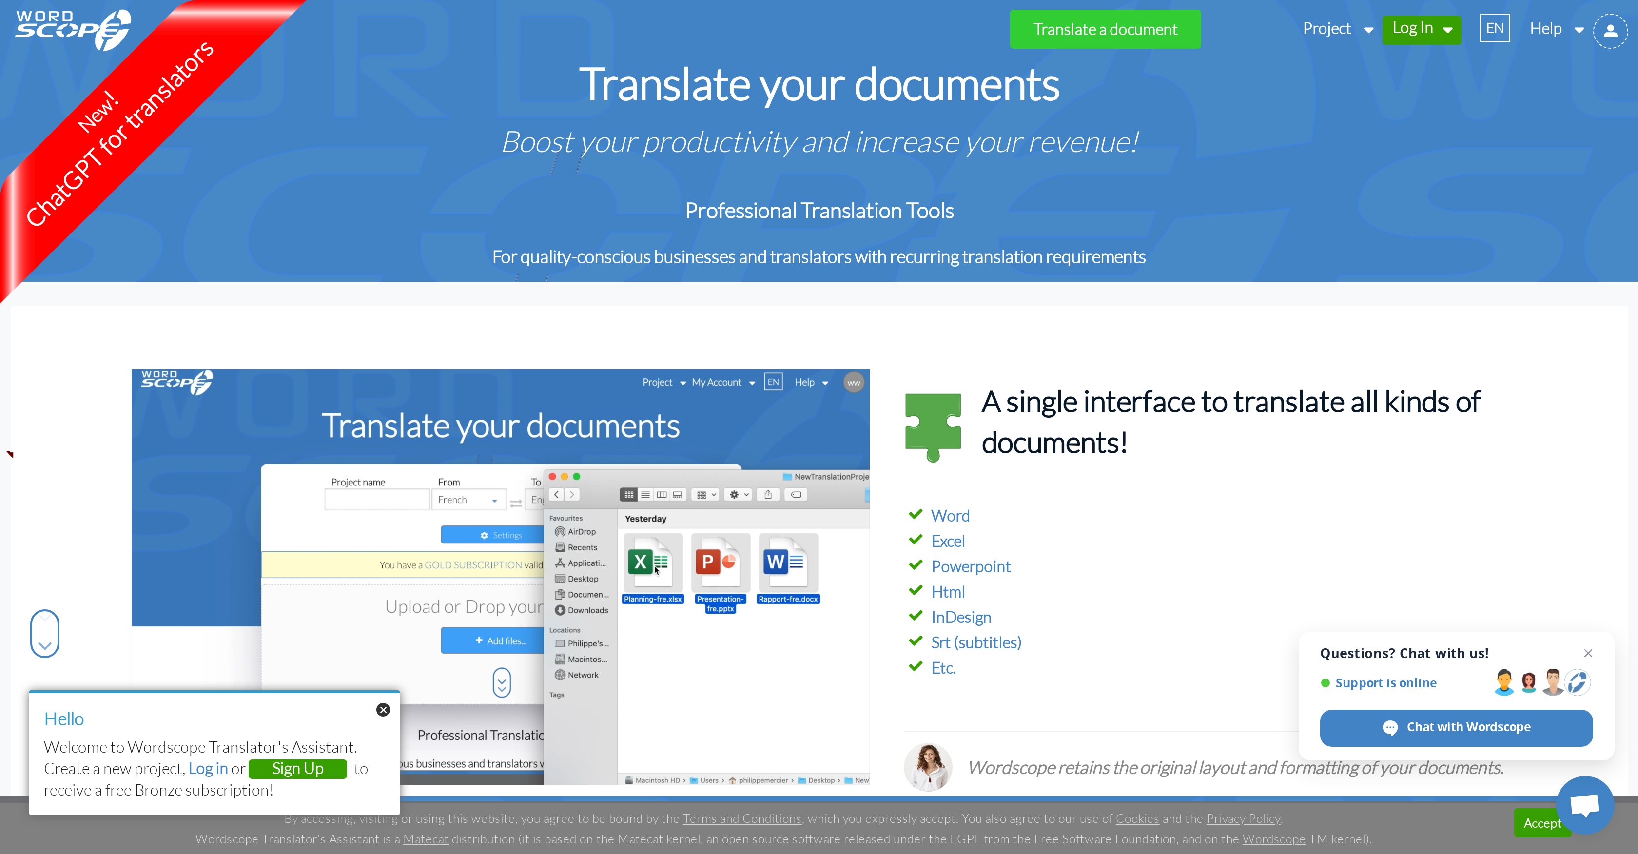Click the green checkmark next to InDesign

[916, 616]
